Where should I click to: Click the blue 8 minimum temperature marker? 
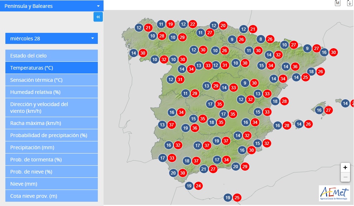tap(260, 39)
